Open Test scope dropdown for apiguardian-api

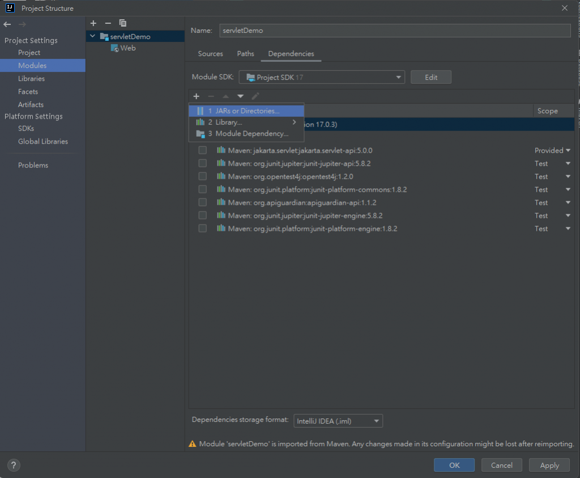click(568, 202)
